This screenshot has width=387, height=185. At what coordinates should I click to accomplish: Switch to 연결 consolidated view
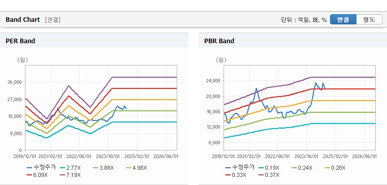(x=343, y=19)
